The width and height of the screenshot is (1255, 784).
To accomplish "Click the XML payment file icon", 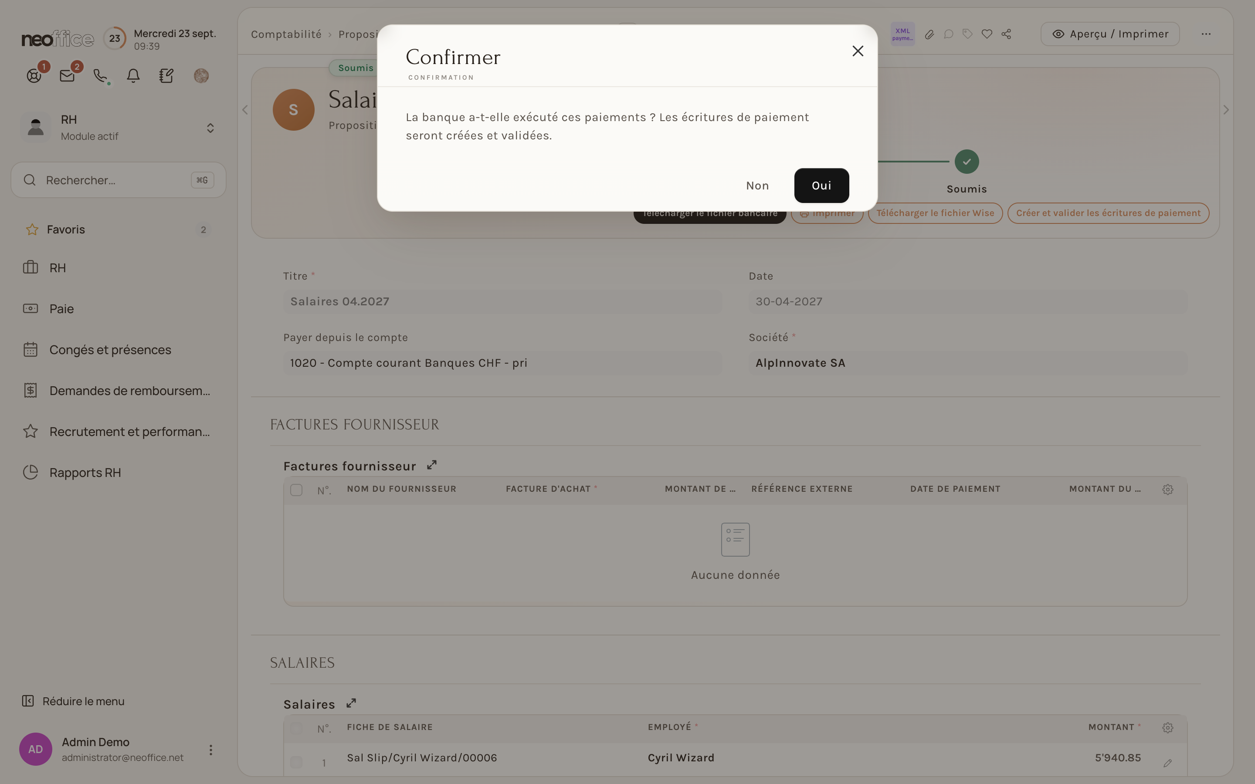I will pyautogui.click(x=902, y=34).
